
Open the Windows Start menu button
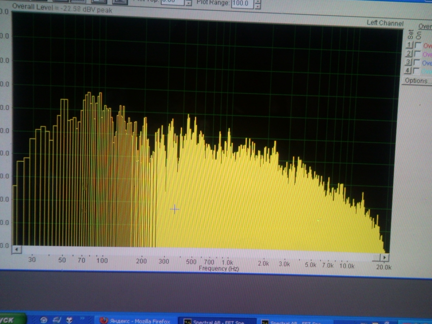(11, 320)
